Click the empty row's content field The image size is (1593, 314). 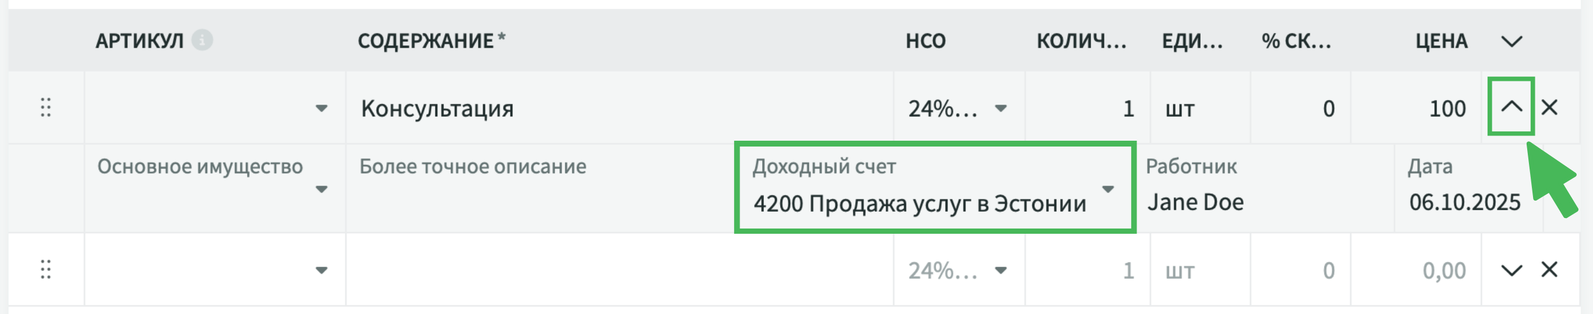[618, 270]
